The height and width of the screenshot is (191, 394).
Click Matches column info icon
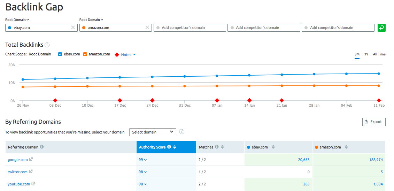217,147
